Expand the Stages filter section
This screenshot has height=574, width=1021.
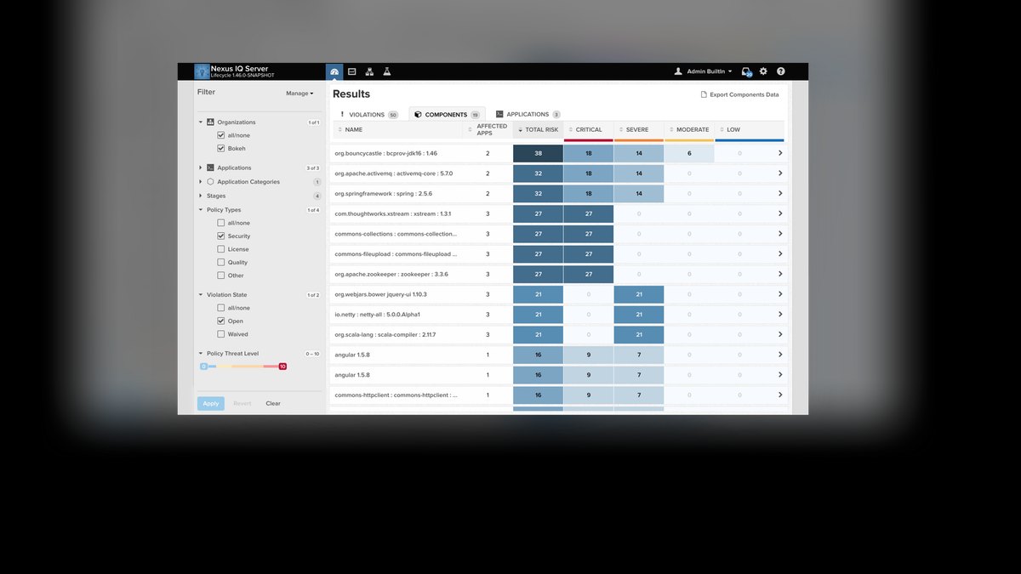(201, 196)
